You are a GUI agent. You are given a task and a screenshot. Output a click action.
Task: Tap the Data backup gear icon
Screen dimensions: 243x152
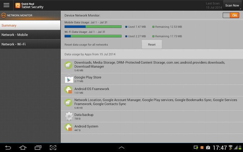[69, 116]
